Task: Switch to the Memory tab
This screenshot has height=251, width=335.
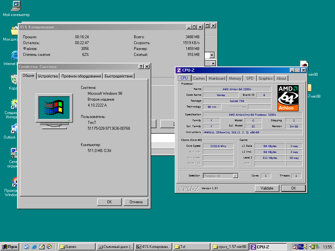Action: [235, 78]
